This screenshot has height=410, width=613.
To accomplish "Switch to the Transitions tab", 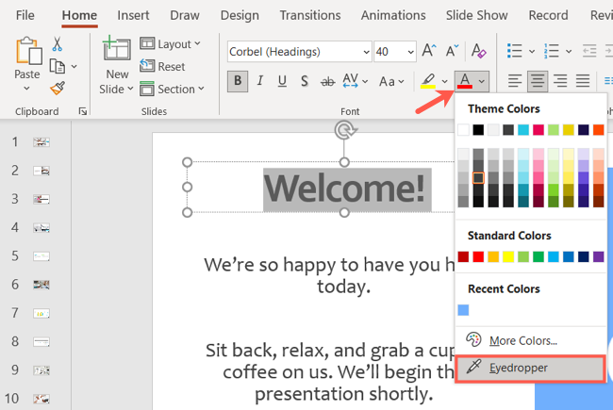I will [x=310, y=15].
